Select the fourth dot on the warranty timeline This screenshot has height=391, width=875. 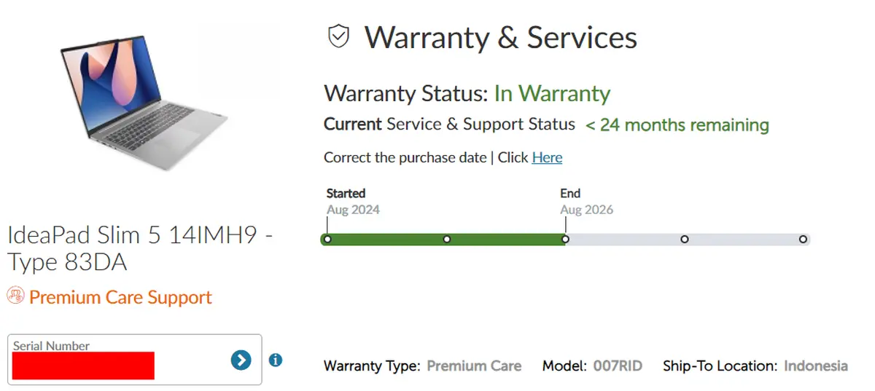[685, 239]
